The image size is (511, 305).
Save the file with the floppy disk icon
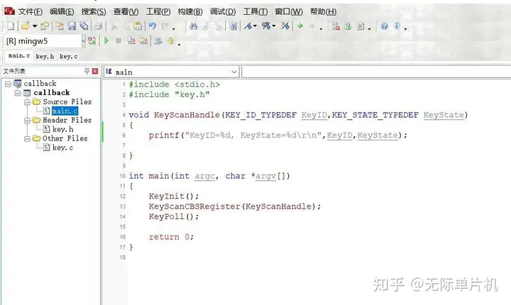pyautogui.click(x=72, y=26)
